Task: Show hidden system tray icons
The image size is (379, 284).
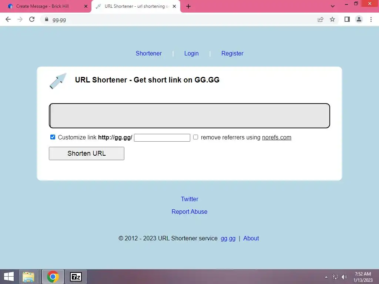Action: [326, 277]
